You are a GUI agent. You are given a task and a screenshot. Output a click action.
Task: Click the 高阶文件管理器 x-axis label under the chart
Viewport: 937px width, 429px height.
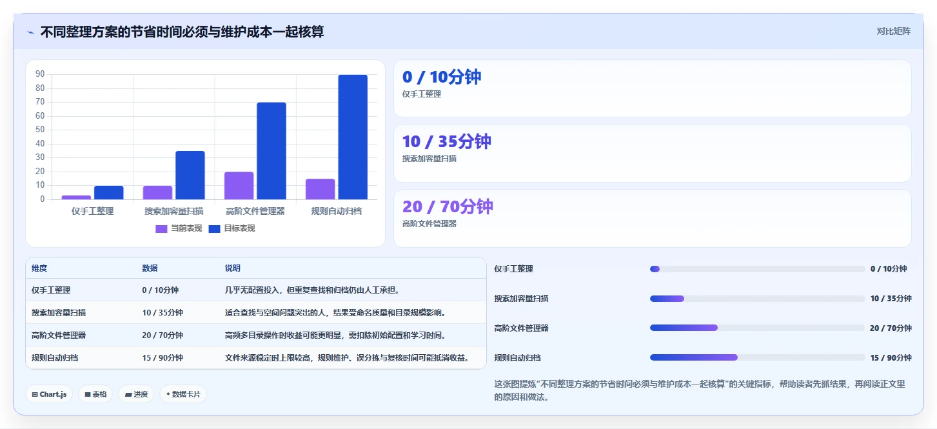(255, 211)
